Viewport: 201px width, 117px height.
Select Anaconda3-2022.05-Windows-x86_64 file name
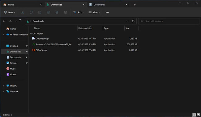tap(53, 44)
